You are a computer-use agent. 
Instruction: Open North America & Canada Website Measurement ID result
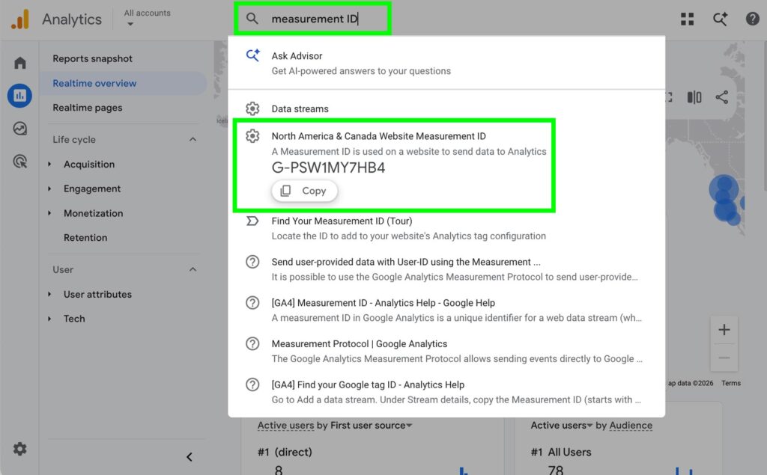pyautogui.click(x=378, y=136)
